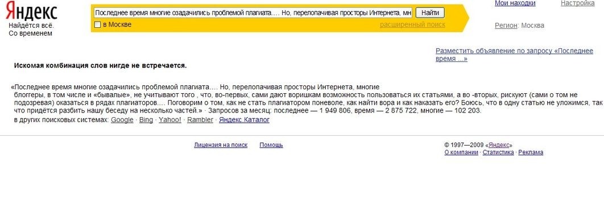The height and width of the screenshot is (220, 604).
Task: Search the query in Yahoo!
Action: click(x=170, y=120)
